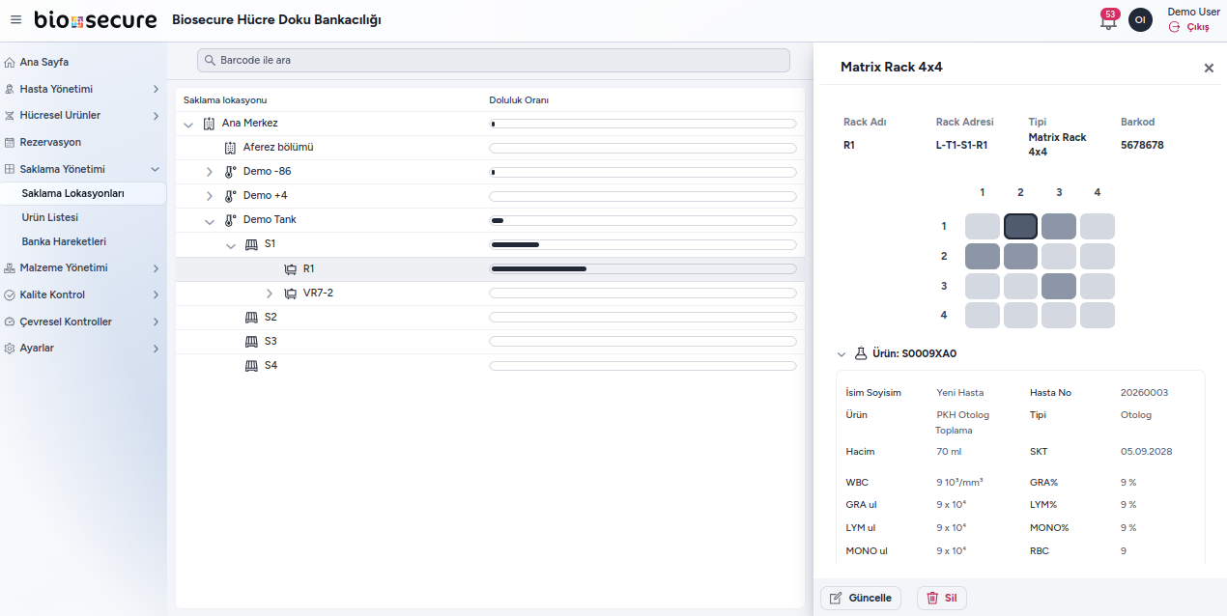Click the VR7-2 rack icon
Viewport: 1227px width, 616px height.
pos(290,294)
